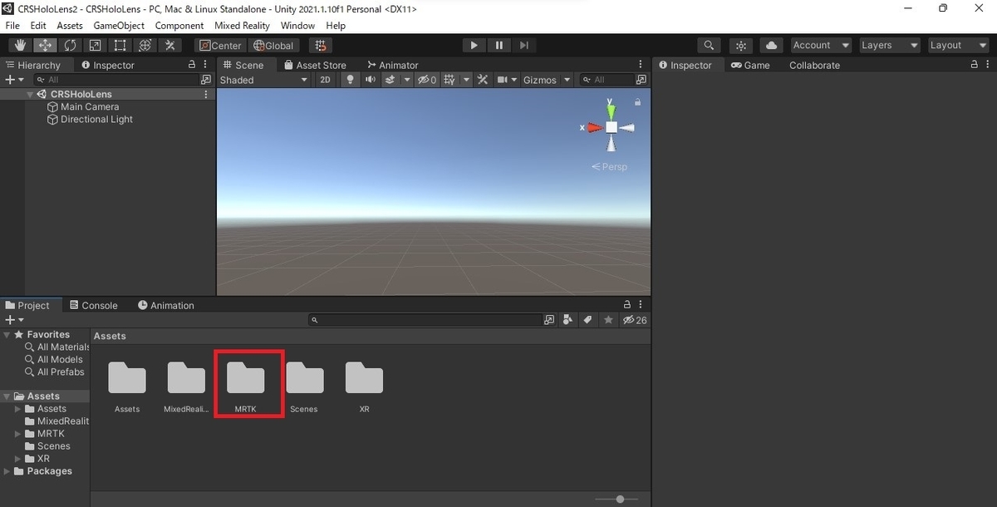
Task: Expand the XR folder in project tree
Action: [18, 459]
